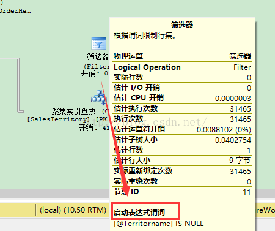Click the 估计运算符开销 label
Screen dimensions: 275x231
(139, 129)
